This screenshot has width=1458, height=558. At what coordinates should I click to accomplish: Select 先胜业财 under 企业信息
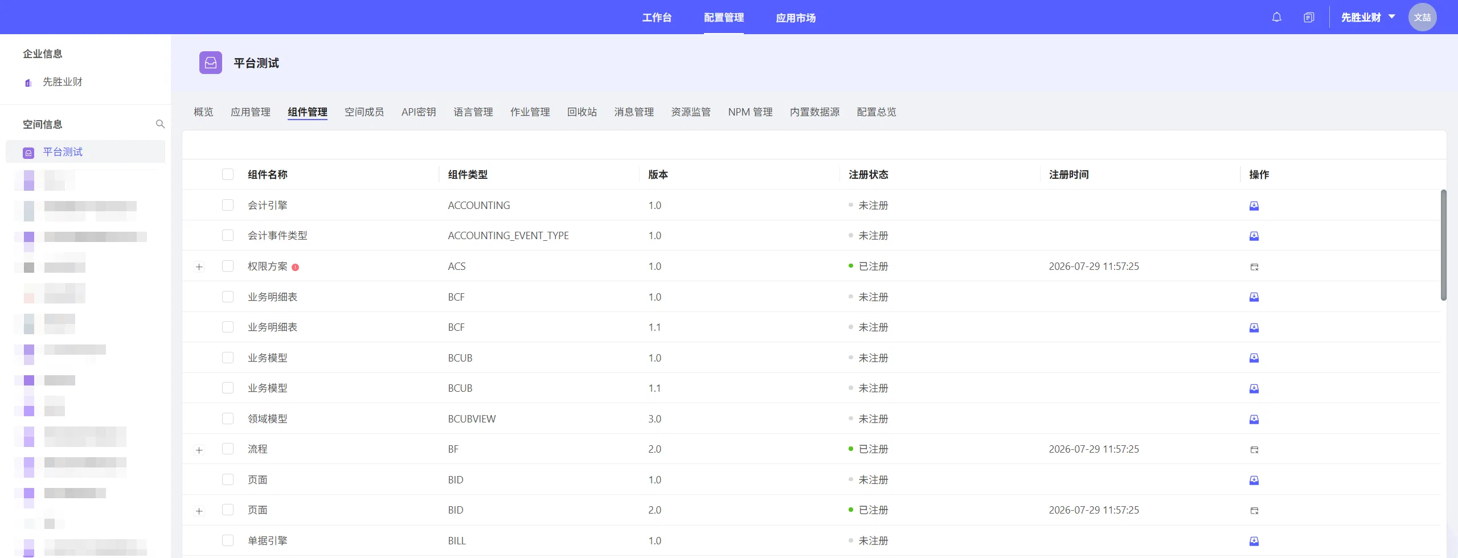[63, 82]
